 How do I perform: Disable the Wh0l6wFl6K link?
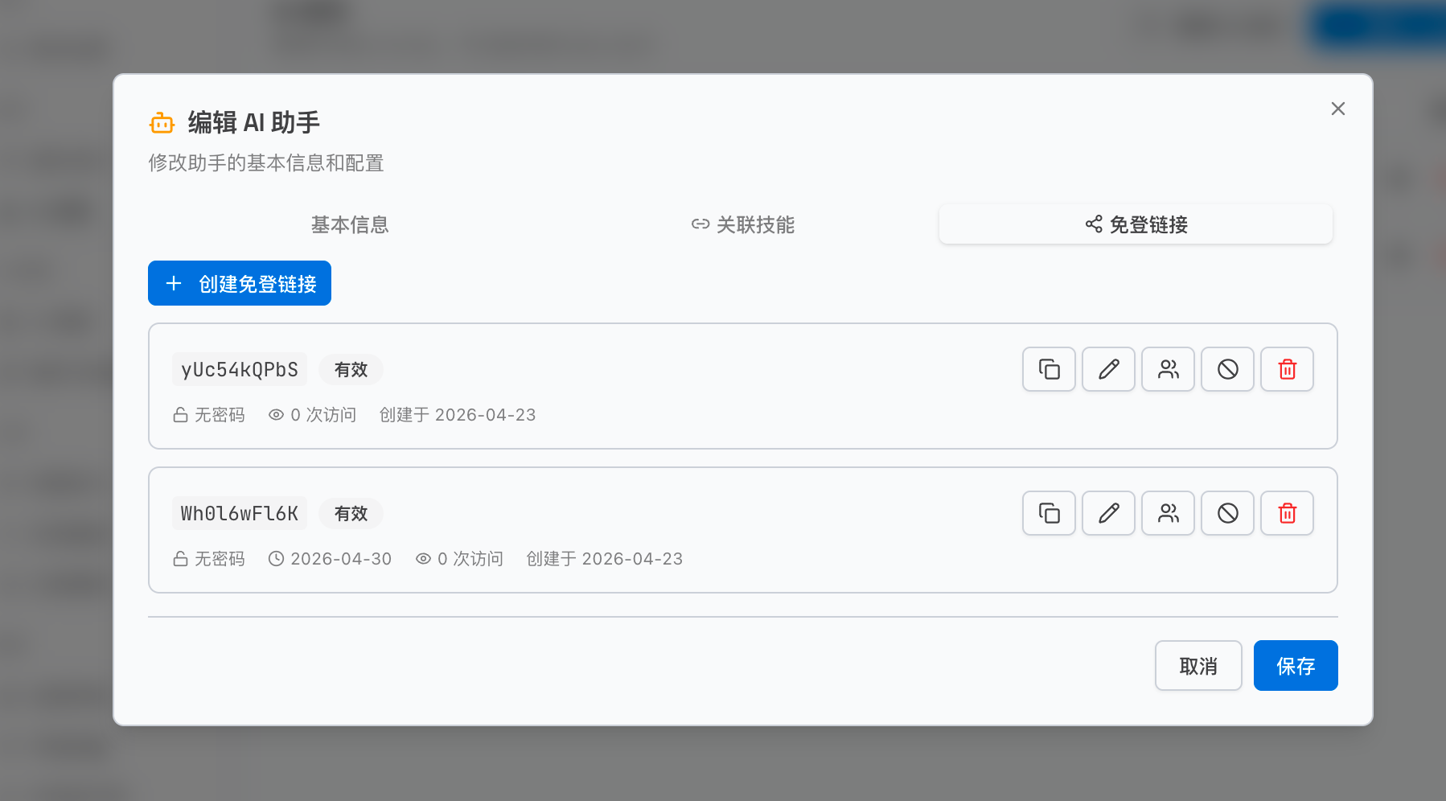1227,513
